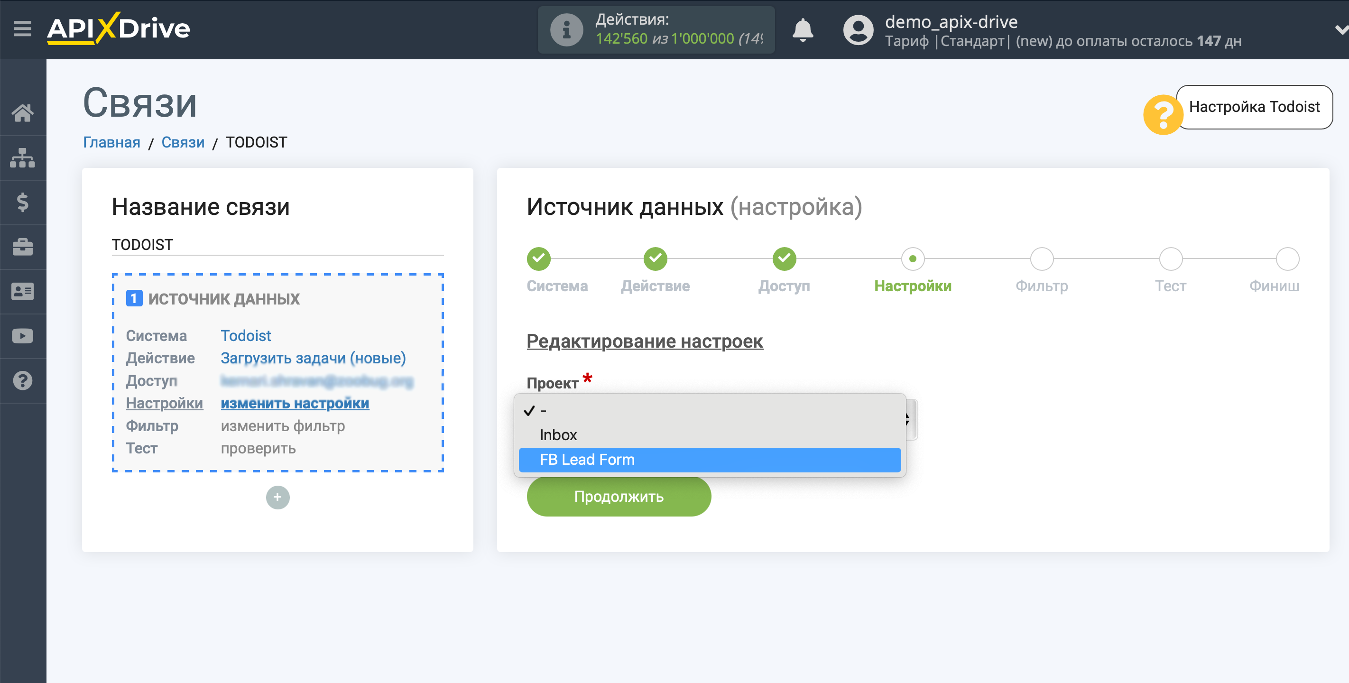
Task: Open the Настройка Todoist help bubble
Action: [x=1254, y=107]
